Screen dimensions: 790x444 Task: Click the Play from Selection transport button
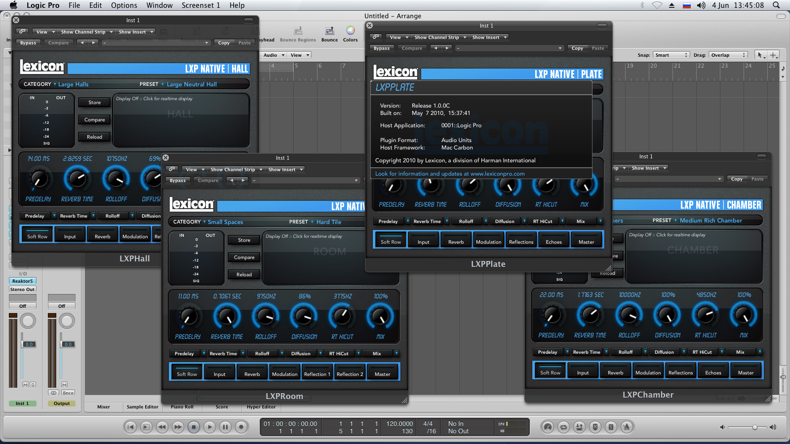pyautogui.click(x=146, y=427)
